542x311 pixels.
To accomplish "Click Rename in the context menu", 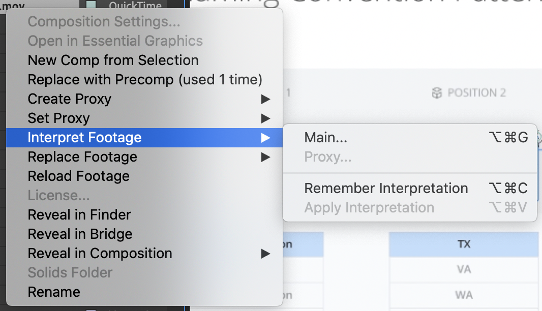I will click(x=54, y=292).
